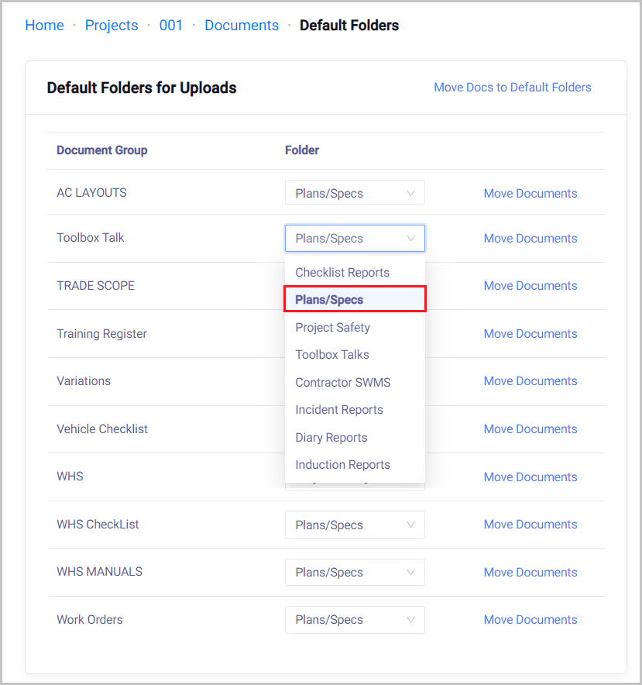
Task: Go to the Home breadcrumb link
Action: [44, 26]
